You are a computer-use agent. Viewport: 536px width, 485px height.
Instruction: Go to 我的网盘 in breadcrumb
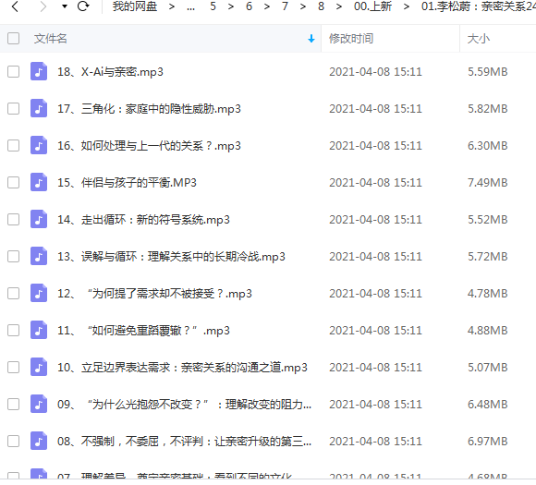[135, 6]
